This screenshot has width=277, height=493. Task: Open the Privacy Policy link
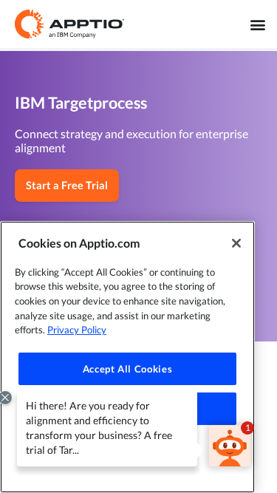(77, 330)
